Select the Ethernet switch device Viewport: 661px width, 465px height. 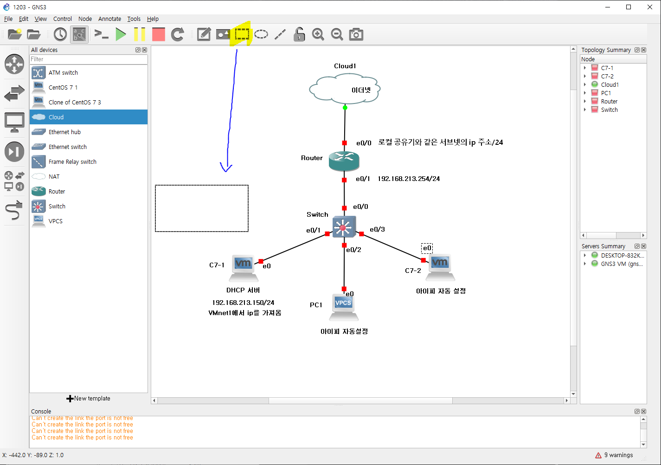click(x=89, y=147)
